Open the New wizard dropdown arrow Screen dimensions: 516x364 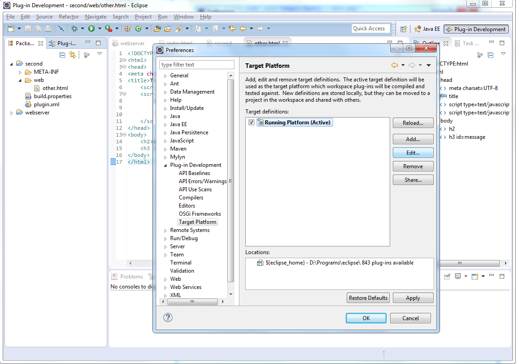click(x=19, y=28)
